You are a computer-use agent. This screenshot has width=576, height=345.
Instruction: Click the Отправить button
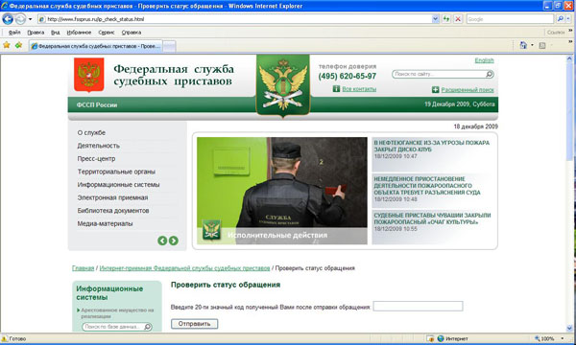point(194,324)
